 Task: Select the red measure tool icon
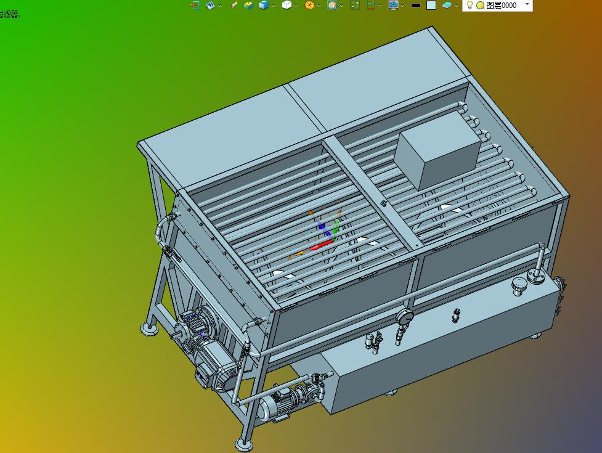coord(370,5)
